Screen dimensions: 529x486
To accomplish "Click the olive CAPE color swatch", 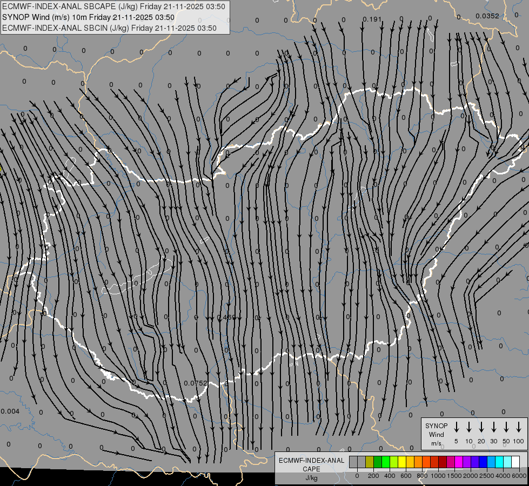I will tap(370, 462).
